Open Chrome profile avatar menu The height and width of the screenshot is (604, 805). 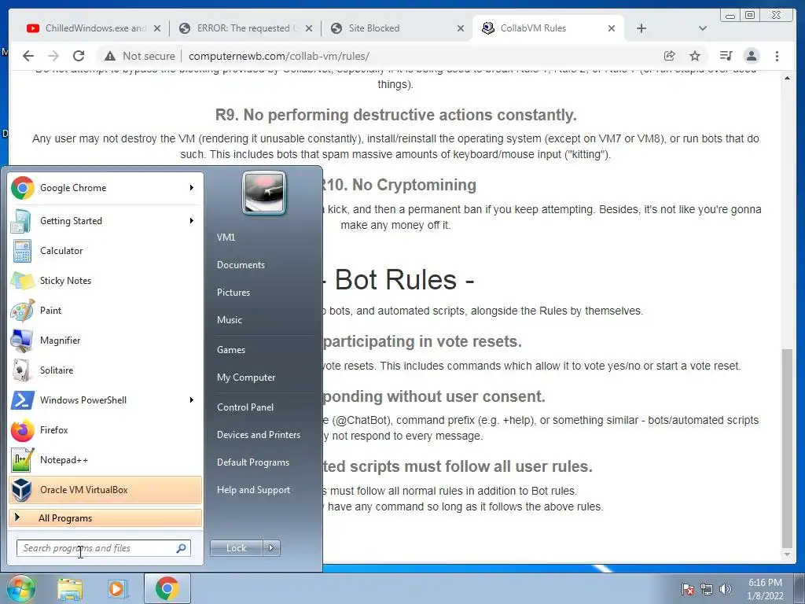[x=751, y=56]
